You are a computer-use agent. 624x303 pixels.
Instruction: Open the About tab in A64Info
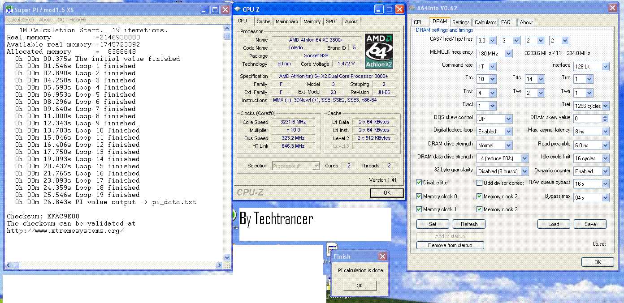point(526,22)
